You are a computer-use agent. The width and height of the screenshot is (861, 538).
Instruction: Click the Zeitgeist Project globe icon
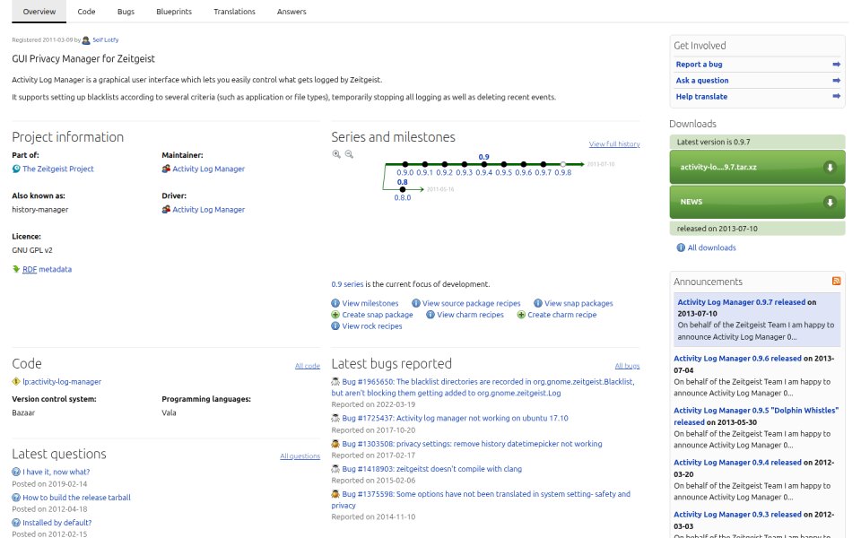(x=16, y=169)
